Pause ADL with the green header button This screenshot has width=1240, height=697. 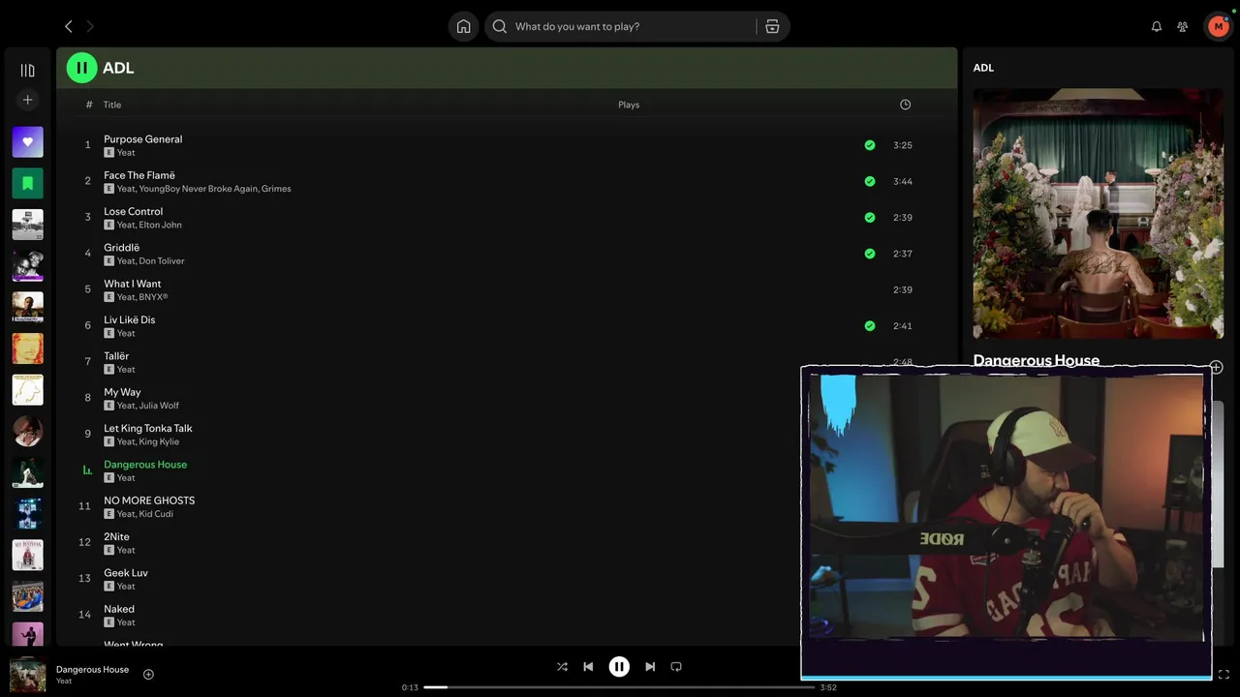click(x=81, y=68)
